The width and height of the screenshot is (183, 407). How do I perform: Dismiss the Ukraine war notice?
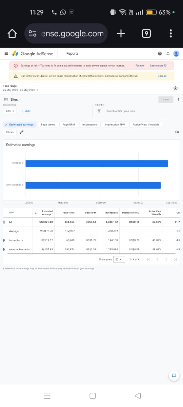click(162, 76)
